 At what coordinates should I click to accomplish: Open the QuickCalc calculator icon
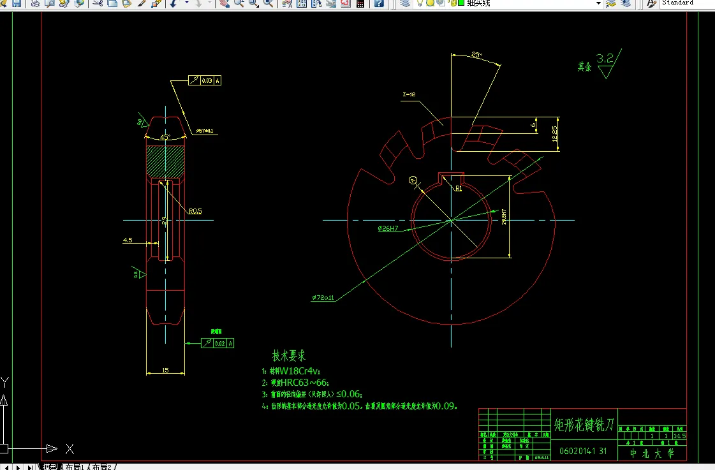360,3
